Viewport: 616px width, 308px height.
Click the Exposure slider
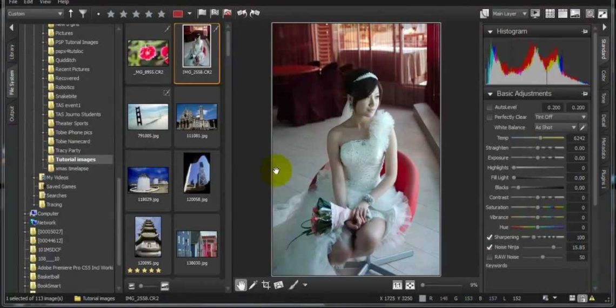coord(538,158)
